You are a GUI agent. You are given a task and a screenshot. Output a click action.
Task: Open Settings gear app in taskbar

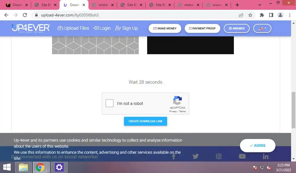59,167
